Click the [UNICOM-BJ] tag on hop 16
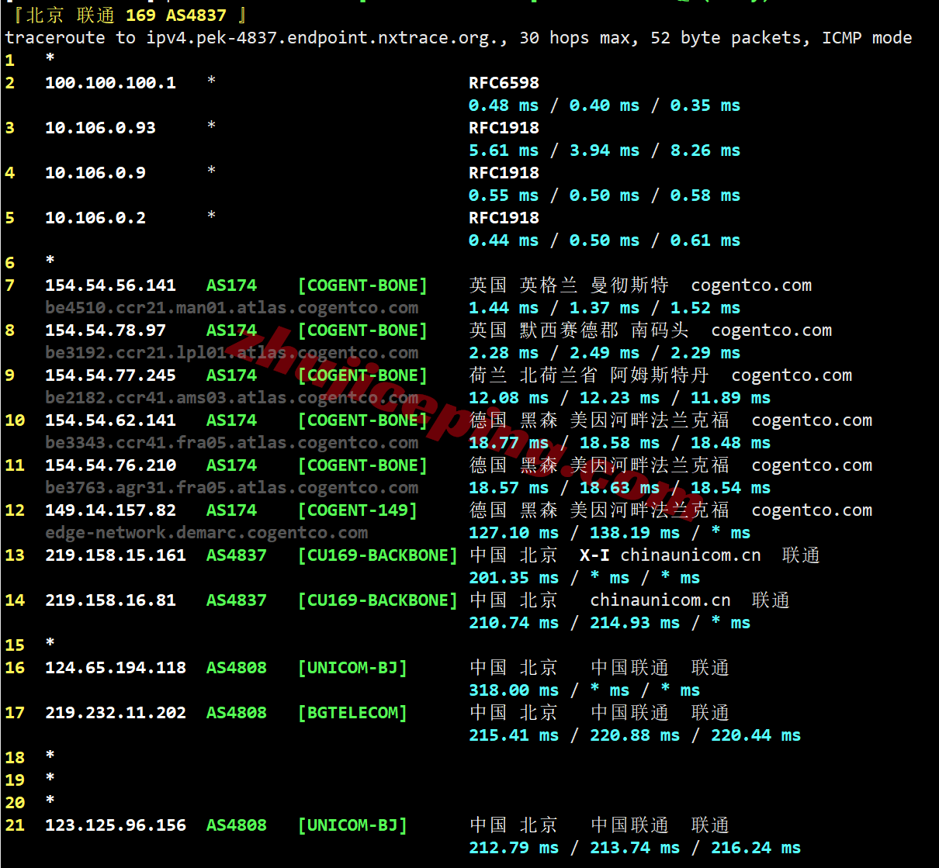939x868 pixels. (352, 668)
